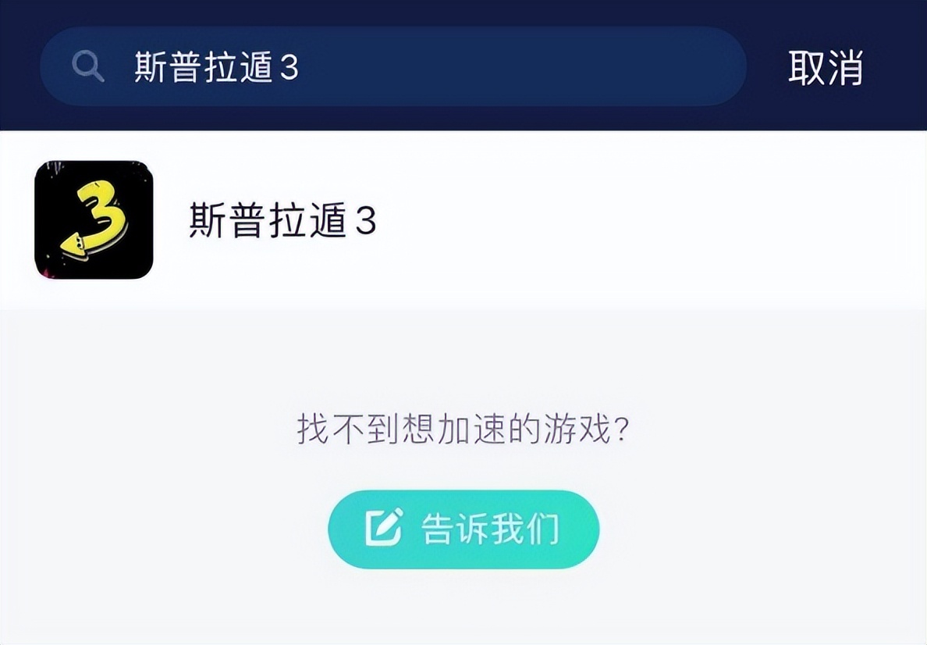The width and height of the screenshot is (927, 645).
Task: Click the pencil edit icon on green button
Action: click(x=384, y=526)
